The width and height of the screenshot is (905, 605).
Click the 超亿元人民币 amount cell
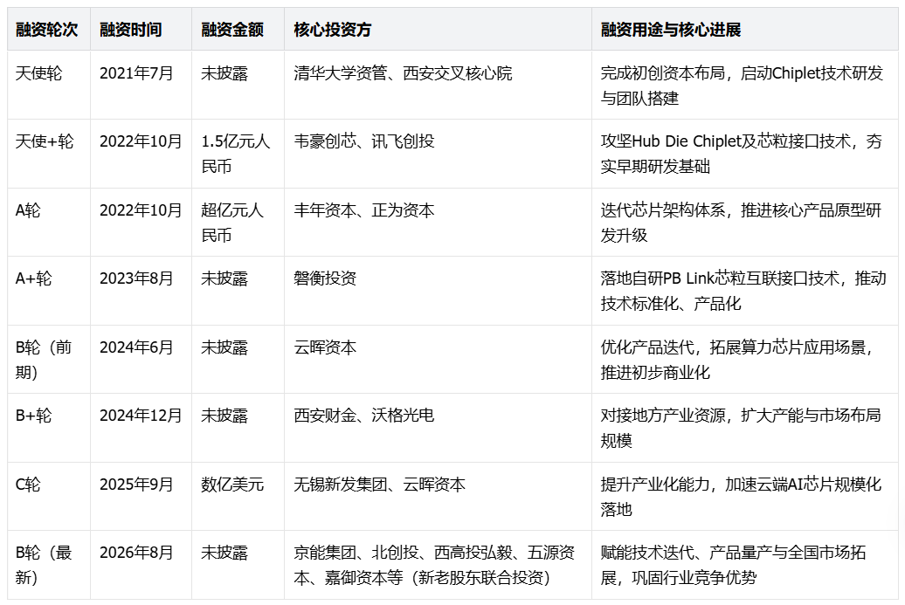tap(238, 223)
